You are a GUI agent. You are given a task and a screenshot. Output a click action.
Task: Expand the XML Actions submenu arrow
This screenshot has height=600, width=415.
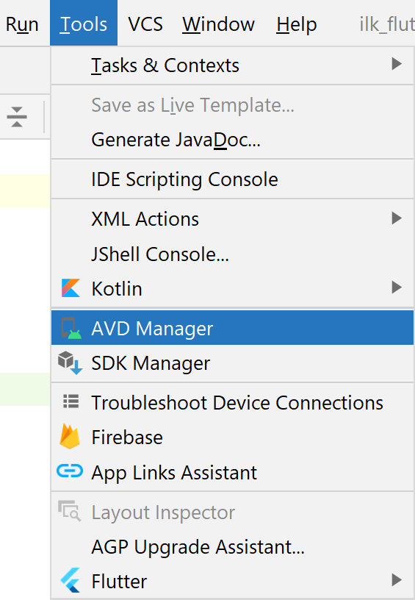(x=397, y=218)
